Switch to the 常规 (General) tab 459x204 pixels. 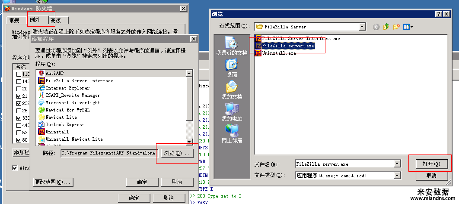click(x=14, y=20)
